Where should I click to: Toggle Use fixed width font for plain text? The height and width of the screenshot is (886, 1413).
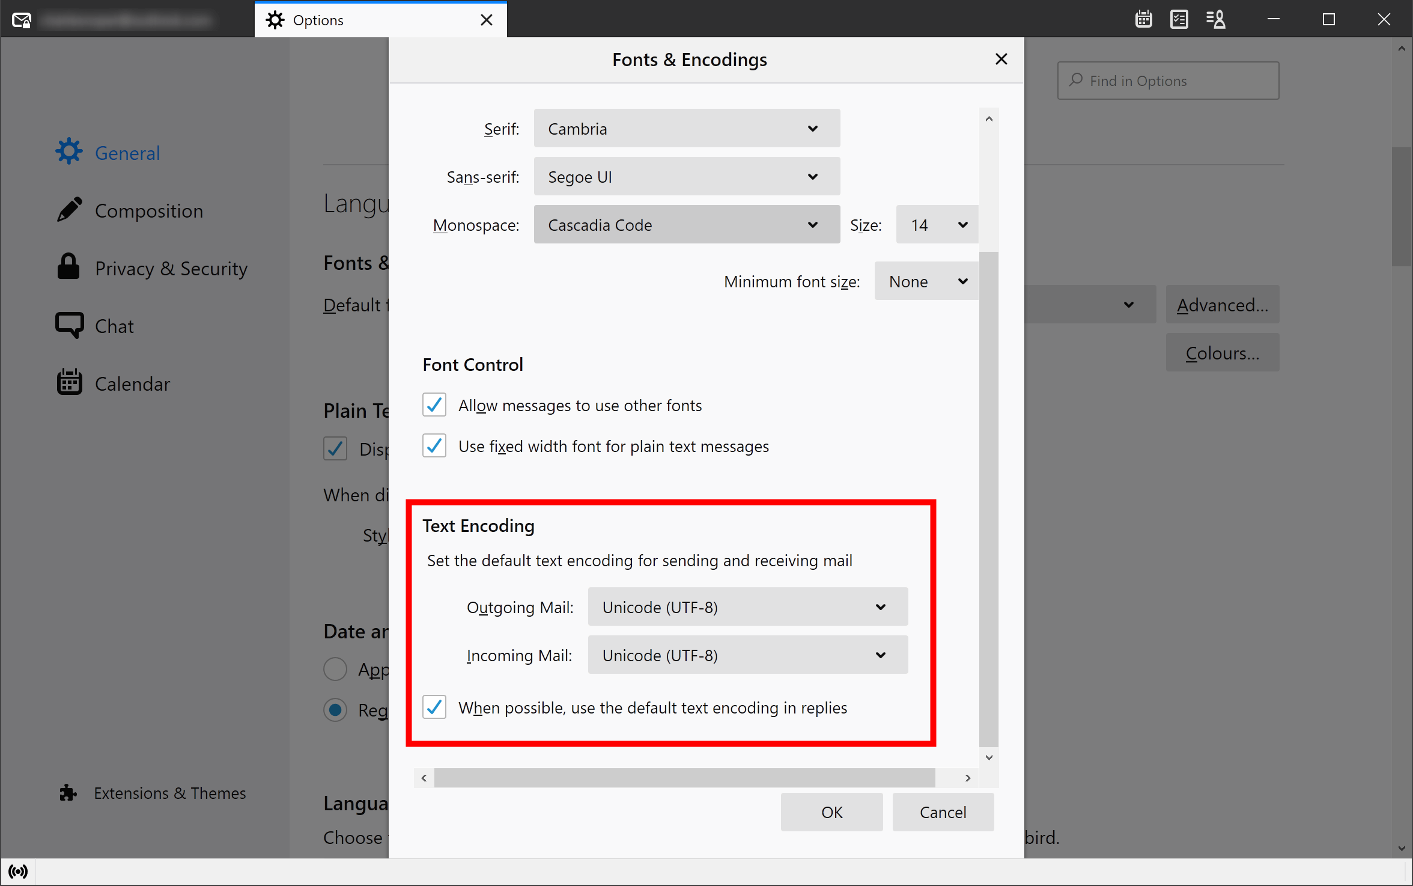pos(434,446)
